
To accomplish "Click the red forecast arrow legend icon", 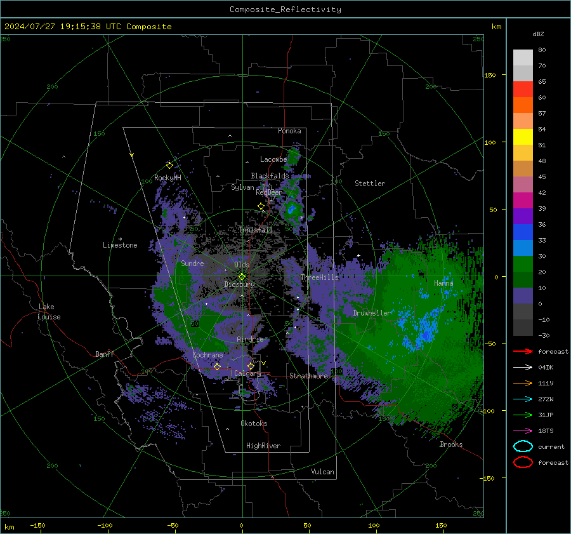I will pyautogui.click(x=523, y=351).
